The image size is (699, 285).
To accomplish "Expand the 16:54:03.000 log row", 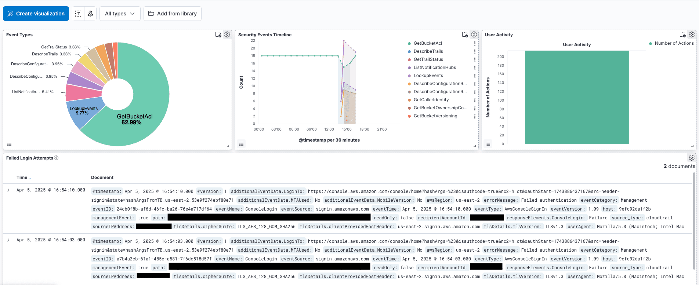I will (8, 240).
